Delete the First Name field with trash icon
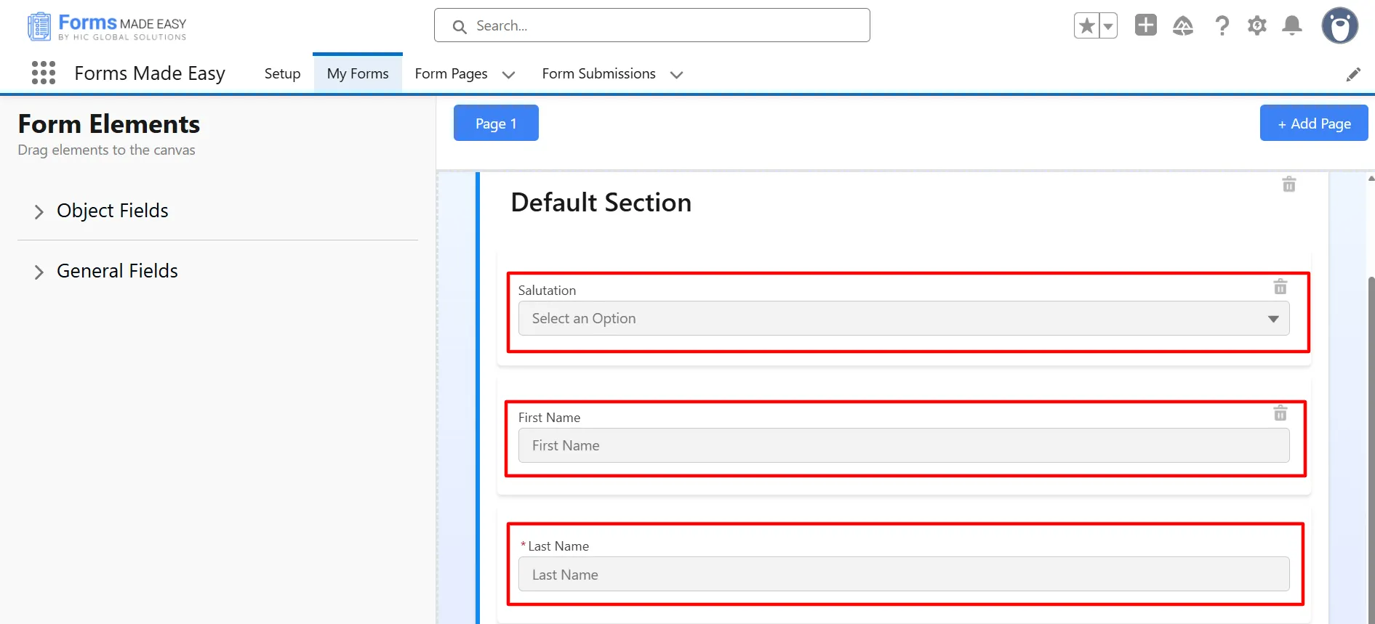The height and width of the screenshot is (624, 1375). tap(1280, 413)
